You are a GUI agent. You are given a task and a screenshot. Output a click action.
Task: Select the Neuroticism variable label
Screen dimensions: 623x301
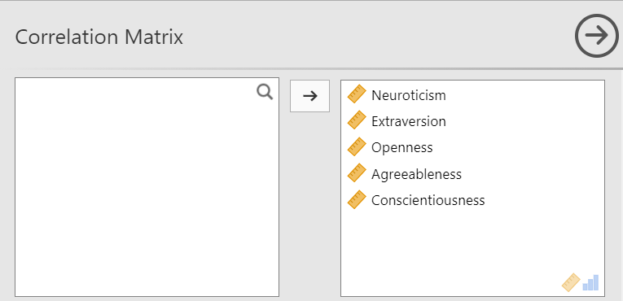pos(409,95)
